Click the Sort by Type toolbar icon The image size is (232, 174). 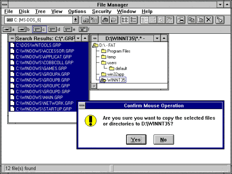153,20
